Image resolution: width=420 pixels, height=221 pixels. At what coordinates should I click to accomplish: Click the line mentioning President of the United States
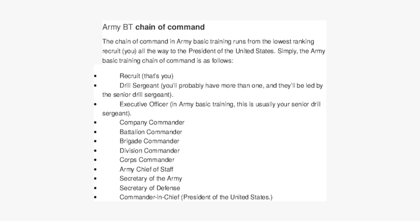coord(214,51)
